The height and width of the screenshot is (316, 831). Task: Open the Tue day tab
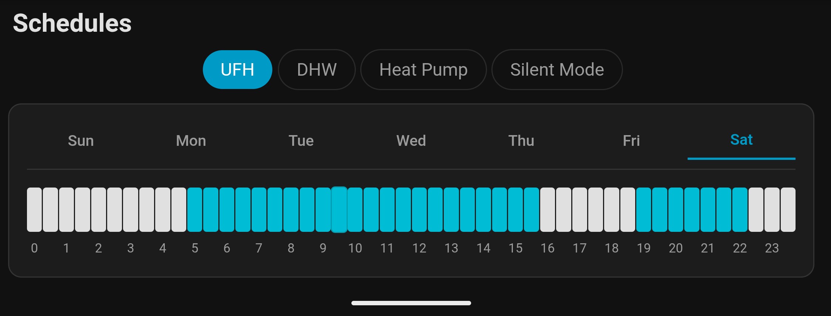[x=301, y=141]
